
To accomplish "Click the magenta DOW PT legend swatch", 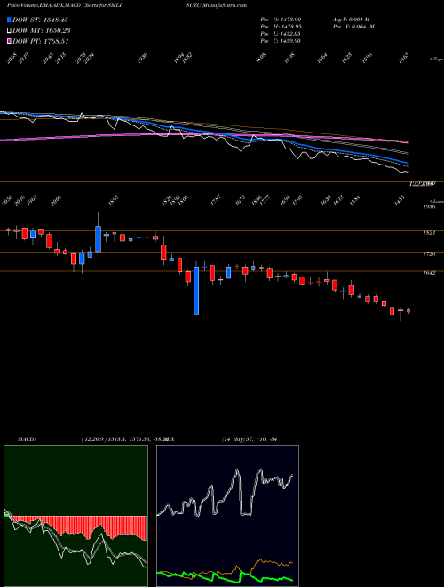I will (9, 41).
